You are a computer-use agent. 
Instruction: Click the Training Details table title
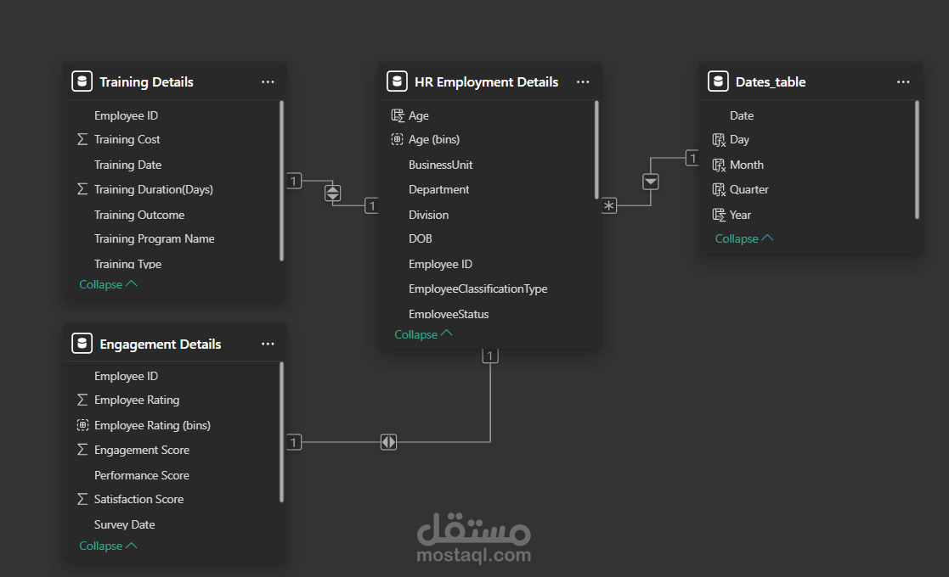point(146,81)
